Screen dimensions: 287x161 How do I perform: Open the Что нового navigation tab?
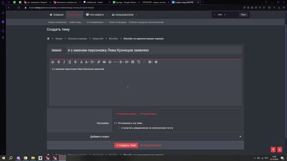[95, 15]
